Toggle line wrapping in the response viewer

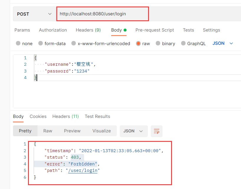tap(157, 131)
